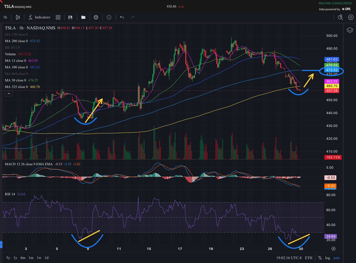Toggle log scale in the bottom bar
The width and height of the screenshot is (356, 263).
327,258
